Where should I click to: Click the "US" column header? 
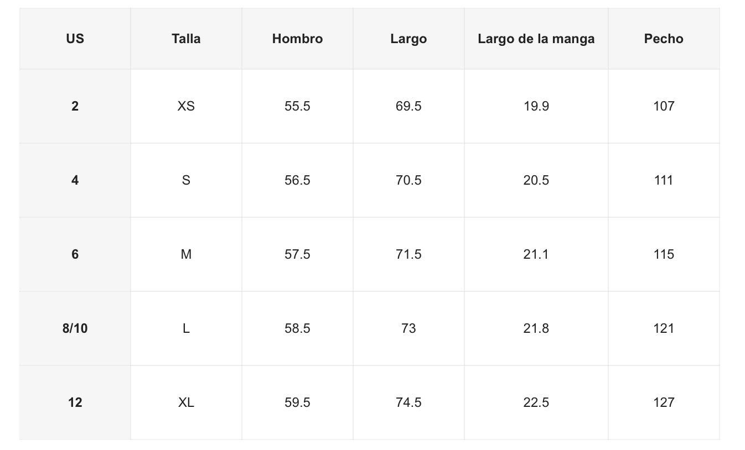[75, 39]
